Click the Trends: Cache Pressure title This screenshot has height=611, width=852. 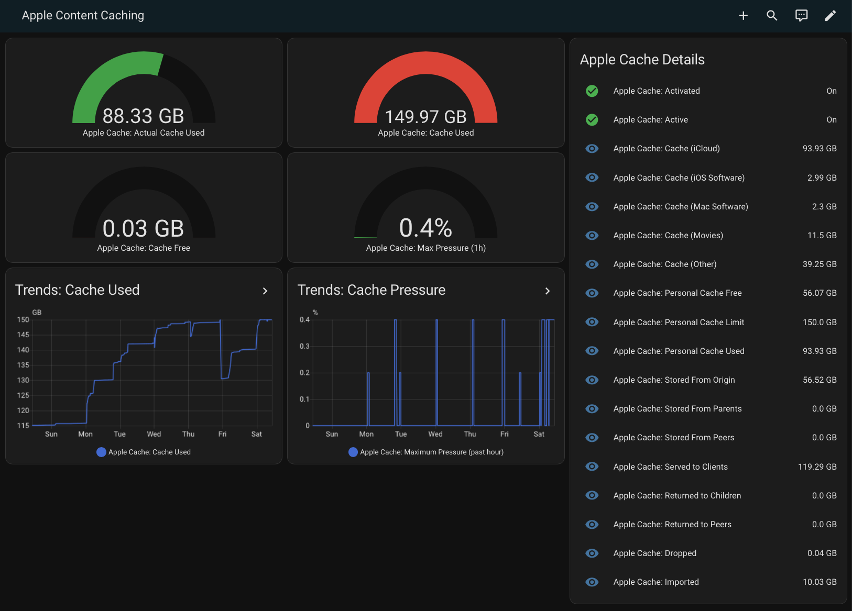point(372,290)
